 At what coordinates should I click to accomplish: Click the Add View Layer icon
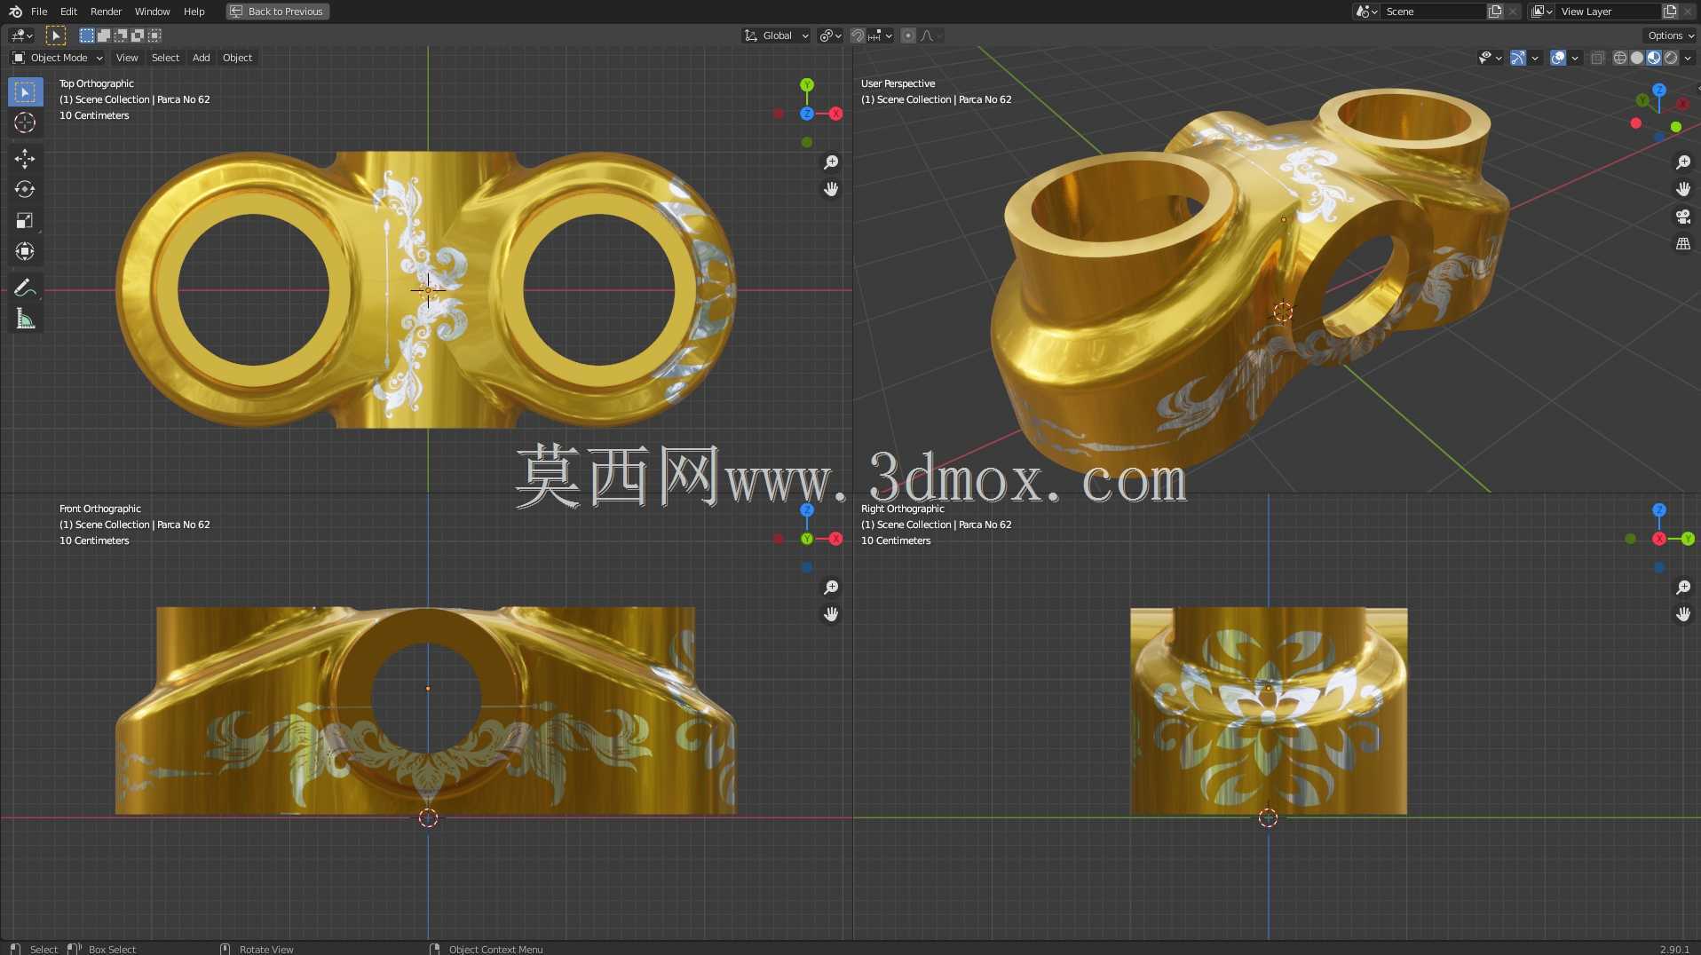pos(1670,12)
